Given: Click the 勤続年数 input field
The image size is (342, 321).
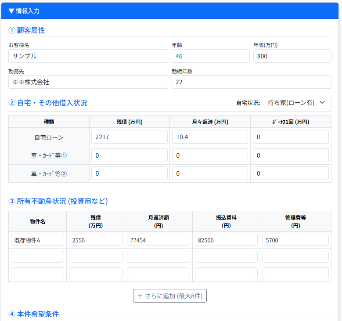Looking at the screenshot, I should click(251, 82).
